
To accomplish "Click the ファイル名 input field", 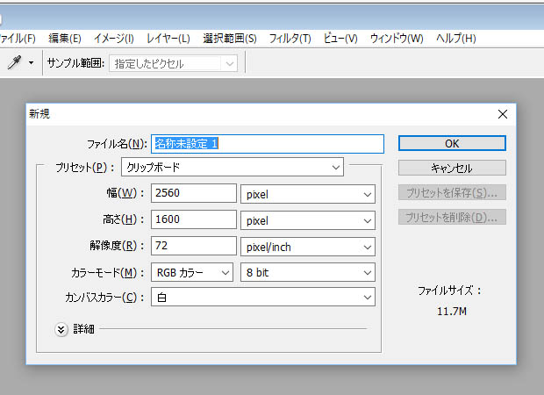I will coord(268,143).
